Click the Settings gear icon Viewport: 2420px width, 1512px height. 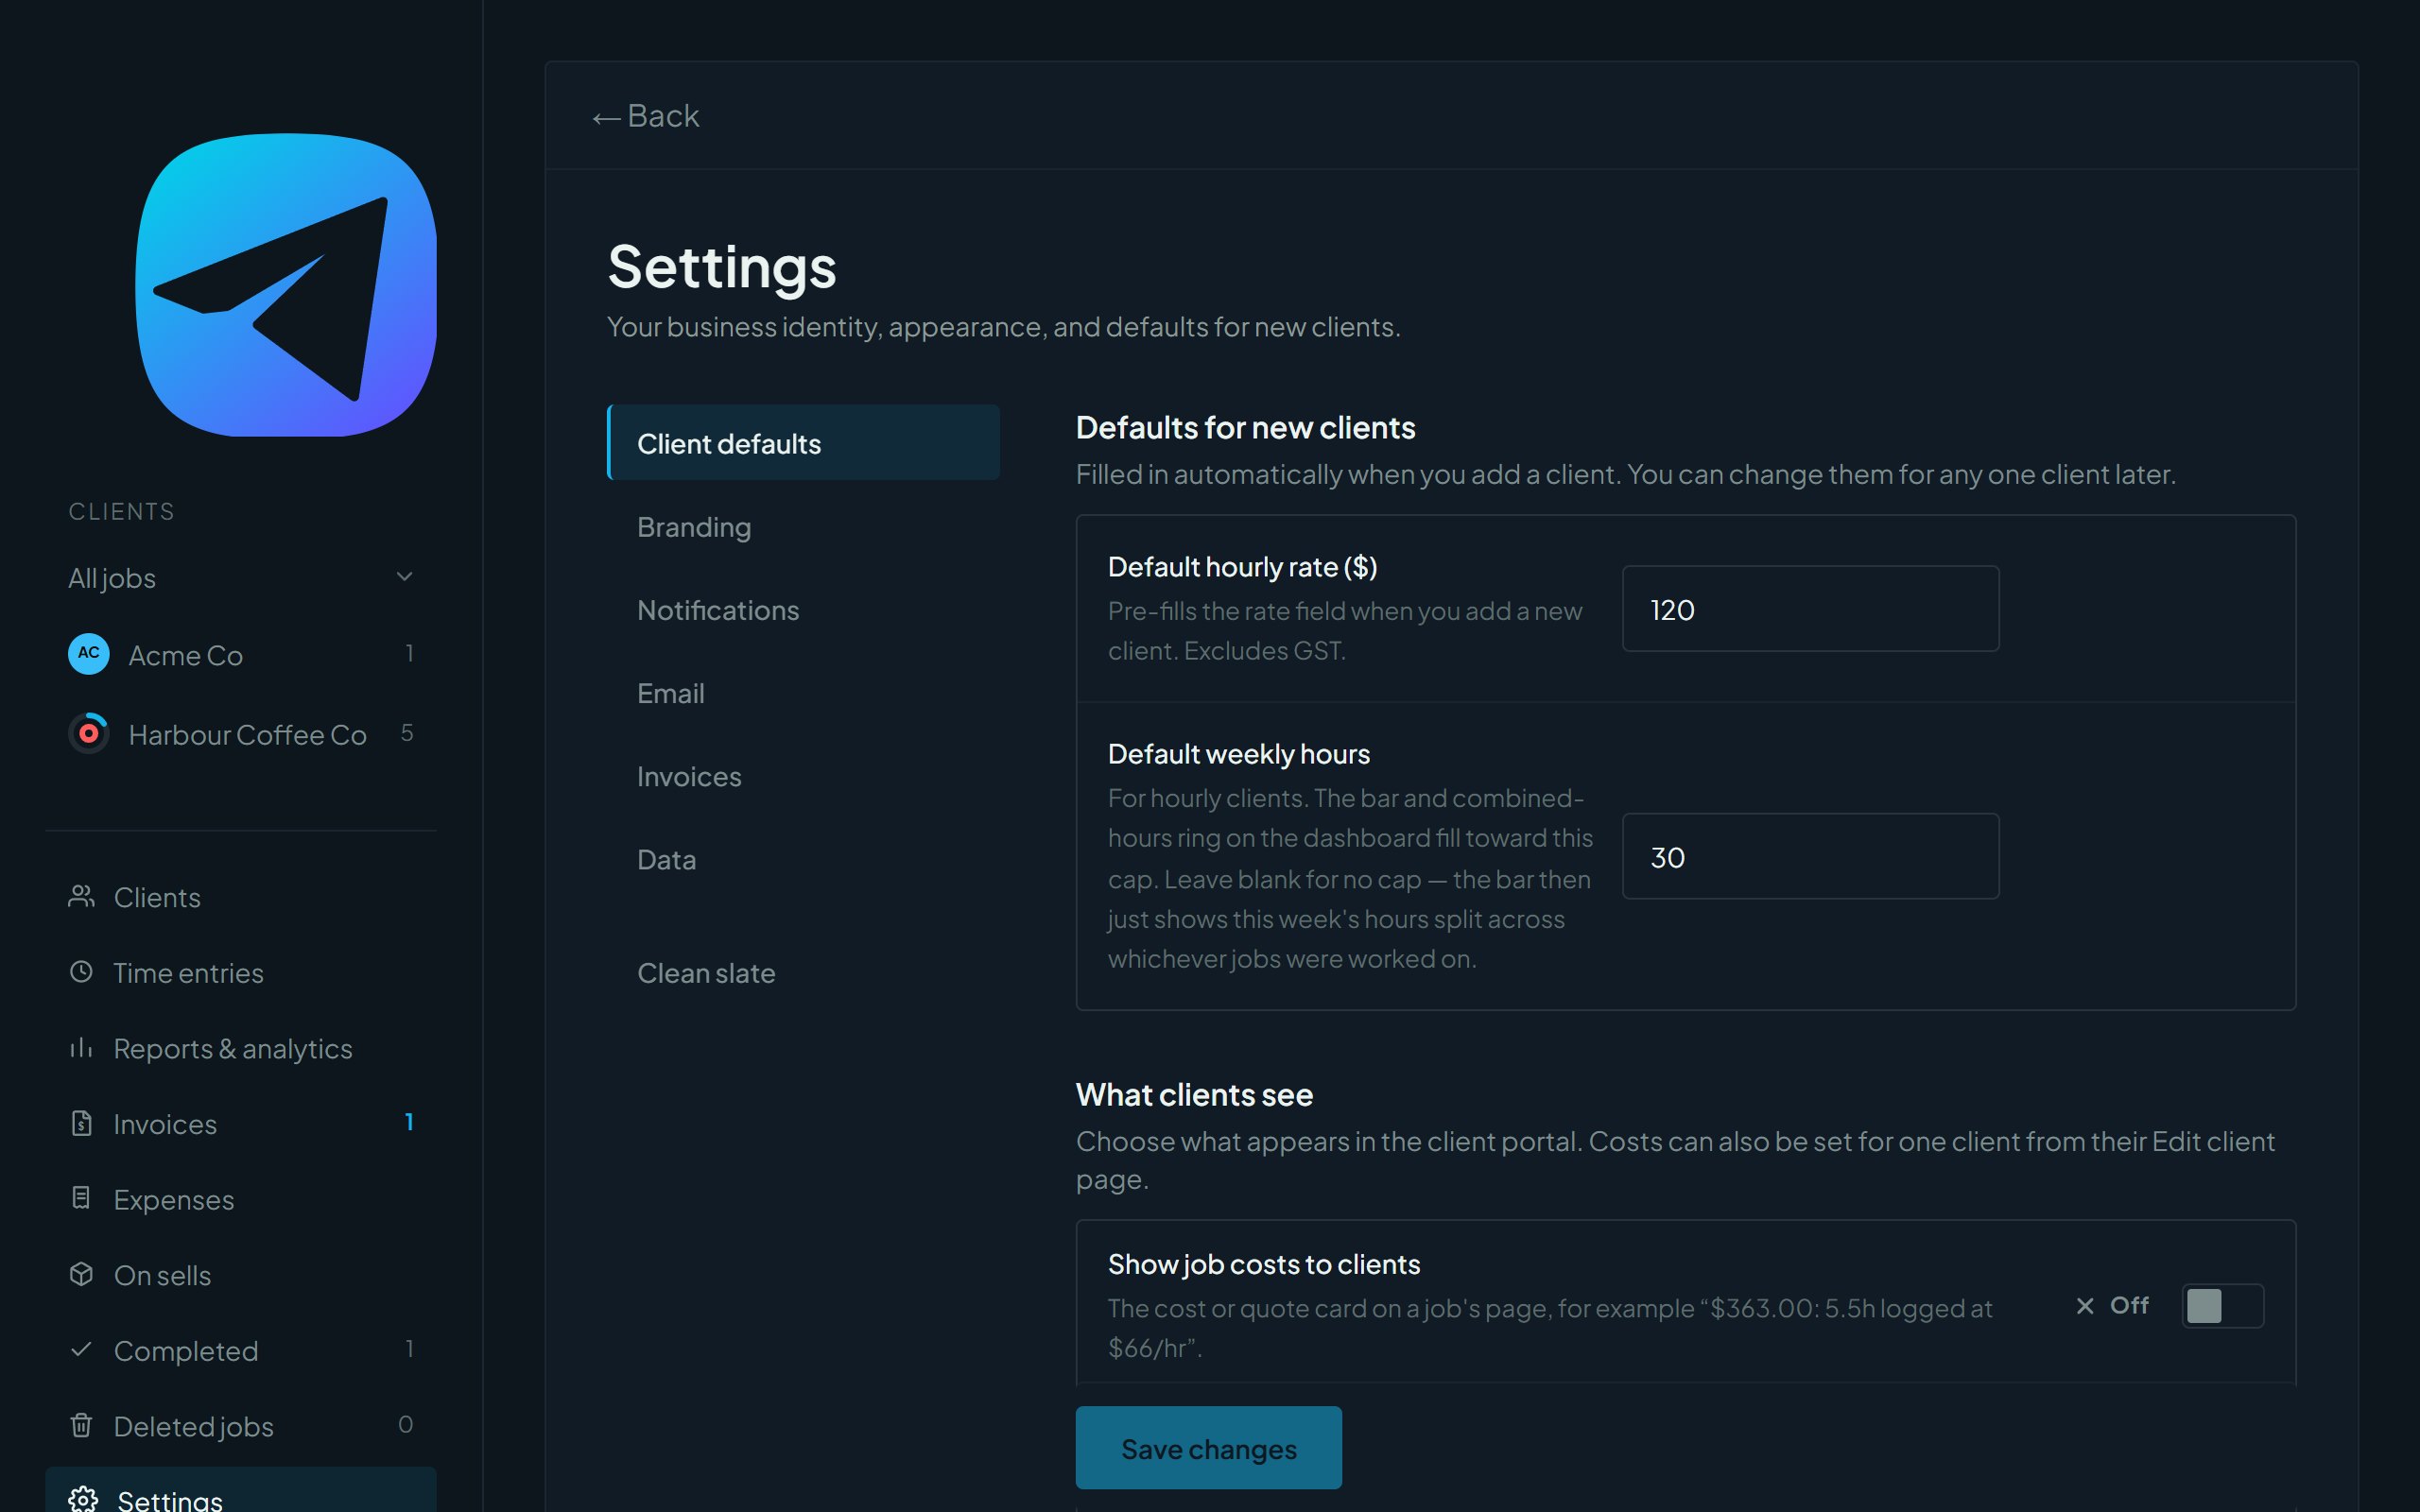click(83, 1499)
